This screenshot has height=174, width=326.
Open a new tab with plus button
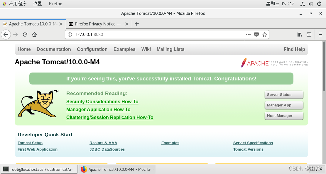coord(137,24)
